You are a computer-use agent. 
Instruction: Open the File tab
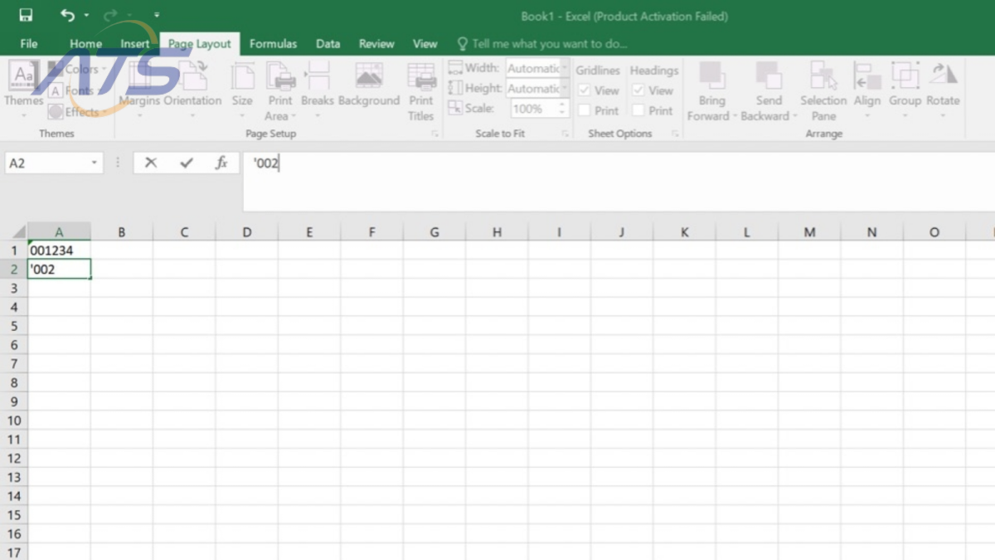pyautogui.click(x=28, y=44)
